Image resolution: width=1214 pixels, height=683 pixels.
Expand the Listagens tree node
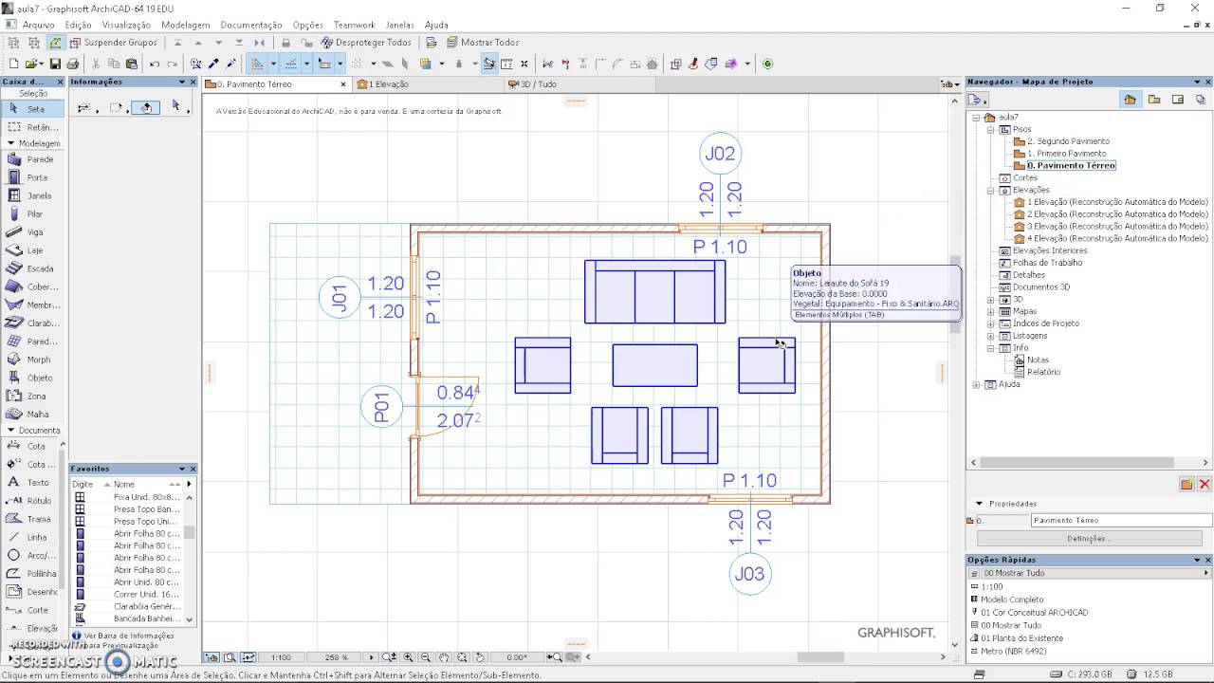[x=991, y=336]
